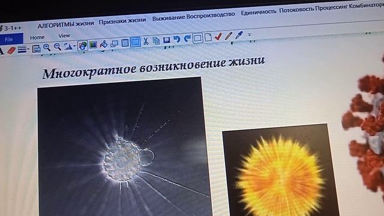Click the 'Признаки жизни' text
Image resolution: width=384 pixels, height=216 pixels.
pyautogui.click(x=122, y=21)
